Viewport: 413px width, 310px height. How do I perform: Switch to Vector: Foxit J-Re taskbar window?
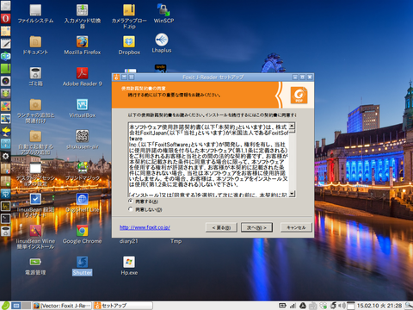[62, 306]
